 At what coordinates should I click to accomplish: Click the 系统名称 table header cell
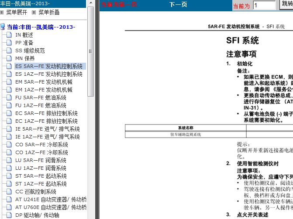(x=186, y=128)
